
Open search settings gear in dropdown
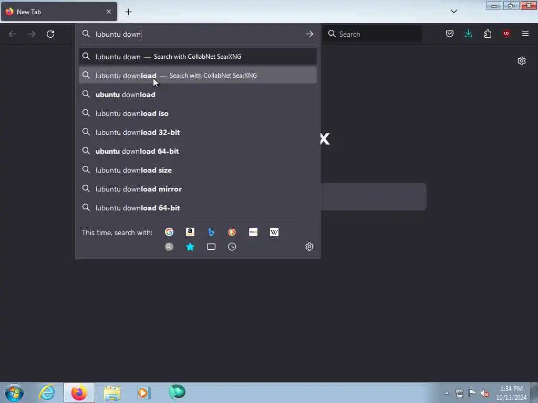[x=309, y=247]
